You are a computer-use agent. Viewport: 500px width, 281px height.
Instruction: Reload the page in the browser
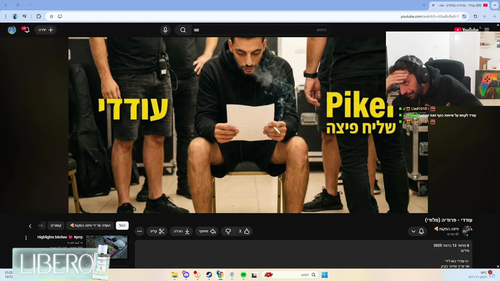coord(475,16)
